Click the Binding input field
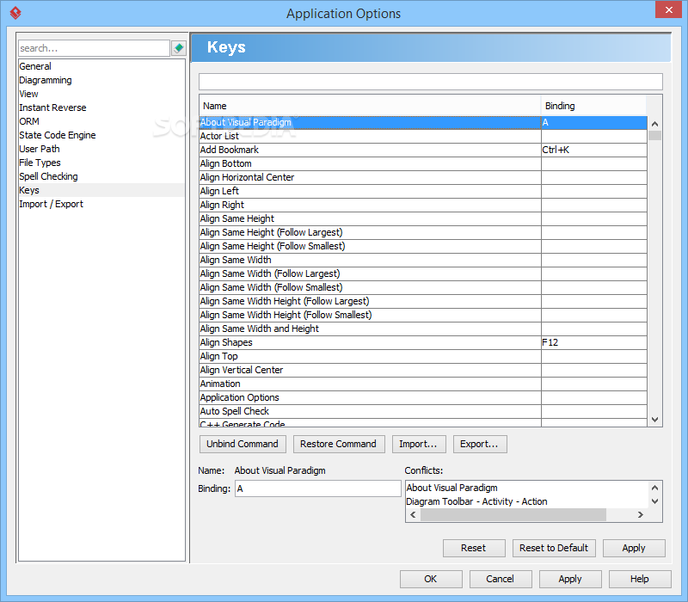Viewport: 688px width, 602px height. tap(318, 488)
